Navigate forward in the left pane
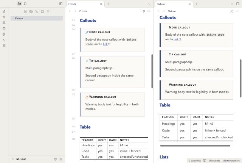The image size is (242, 163). click(x=75, y=11)
